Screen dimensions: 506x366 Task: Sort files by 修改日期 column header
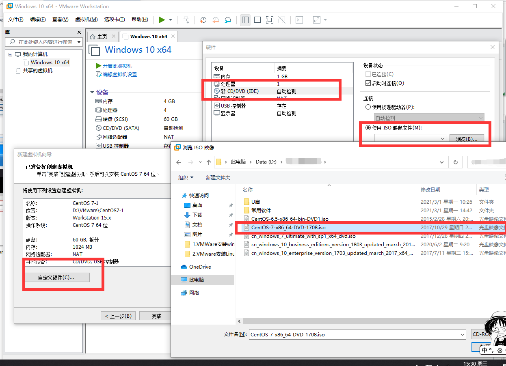click(430, 189)
